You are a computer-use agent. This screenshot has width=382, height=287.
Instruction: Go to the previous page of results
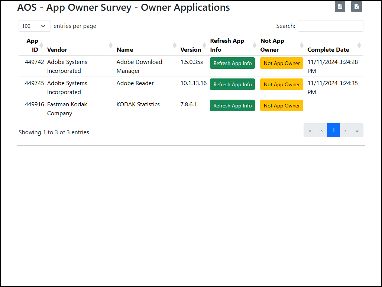click(321, 130)
